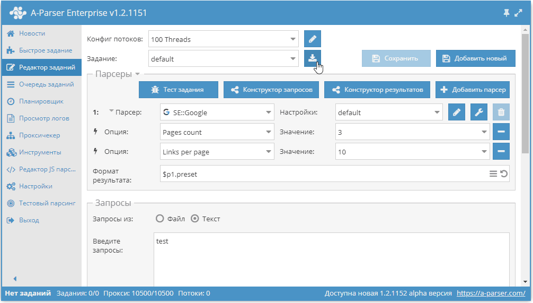Image resolution: width=533 pixels, height=303 pixels.
Task: Click in the Введите запросы text area
Action: pyautogui.click(x=332, y=259)
